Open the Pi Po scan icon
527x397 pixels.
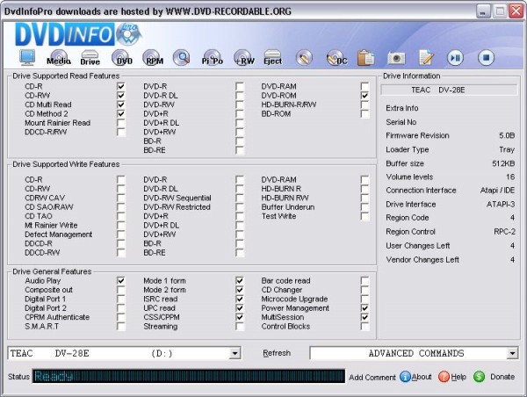coord(212,59)
